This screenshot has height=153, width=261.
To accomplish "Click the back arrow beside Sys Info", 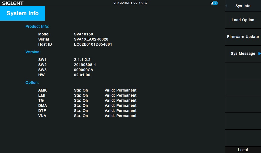I will pyautogui.click(x=226, y=6).
